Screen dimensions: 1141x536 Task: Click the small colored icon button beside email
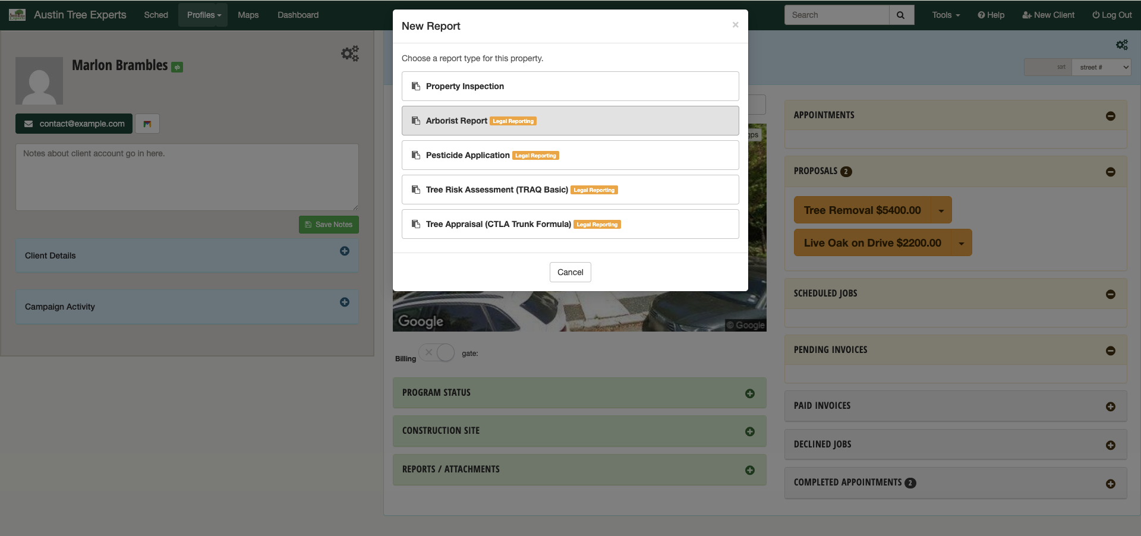[x=147, y=124]
